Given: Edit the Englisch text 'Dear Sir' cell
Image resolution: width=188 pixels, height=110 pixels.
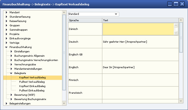Looking at the screenshot, I should [x=140, y=67].
